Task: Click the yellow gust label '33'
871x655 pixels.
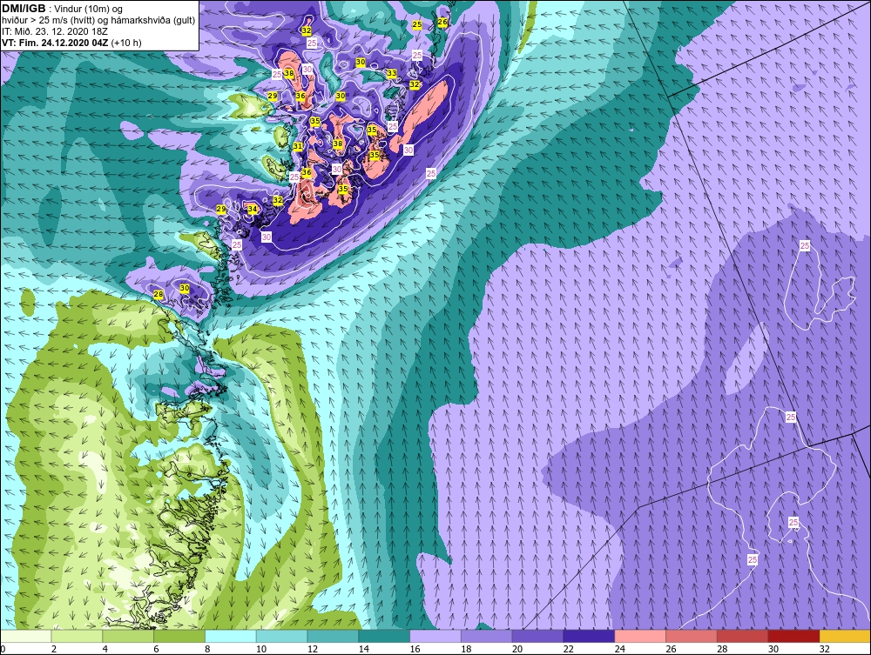Action: point(392,73)
